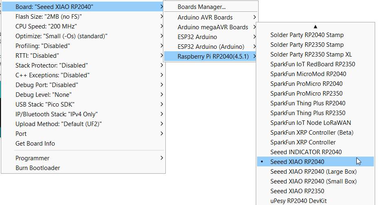
Task: Open Boards Manager
Action: click(202, 7)
